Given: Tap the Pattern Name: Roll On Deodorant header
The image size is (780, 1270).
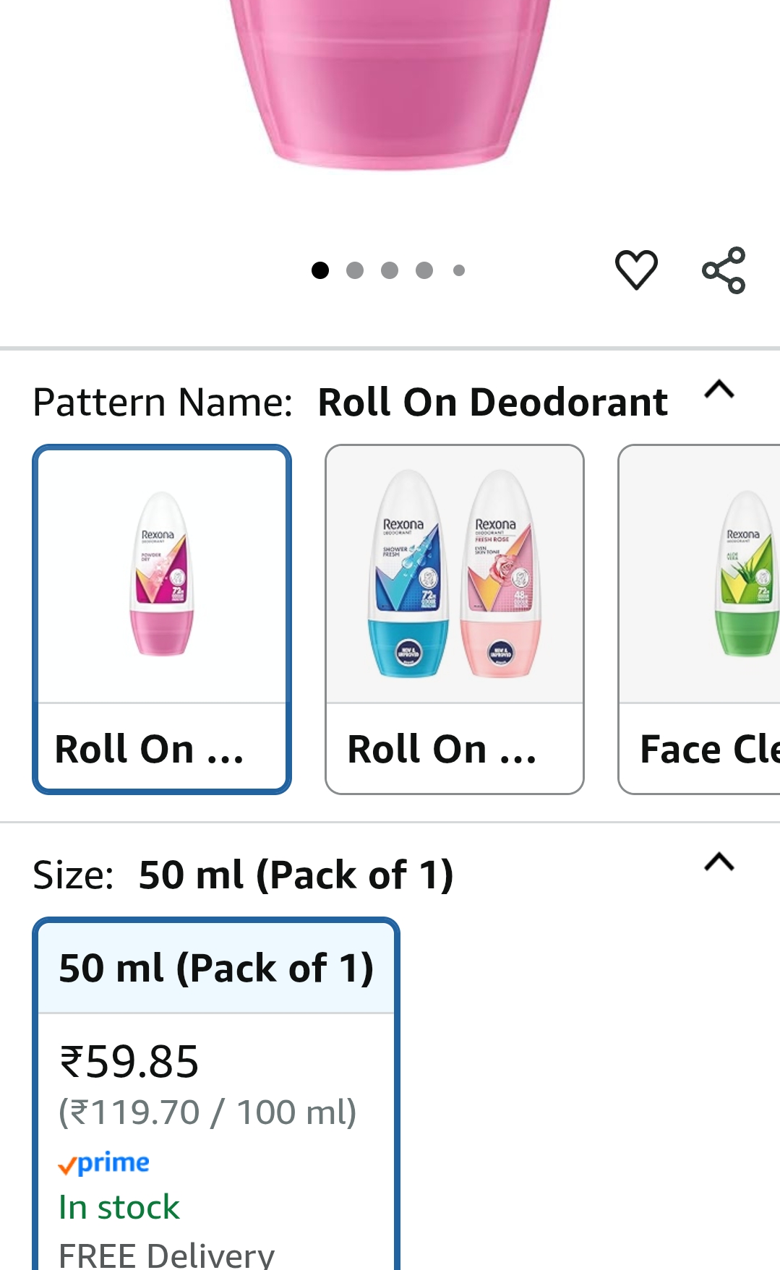Looking at the screenshot, I should click(350, 402).
